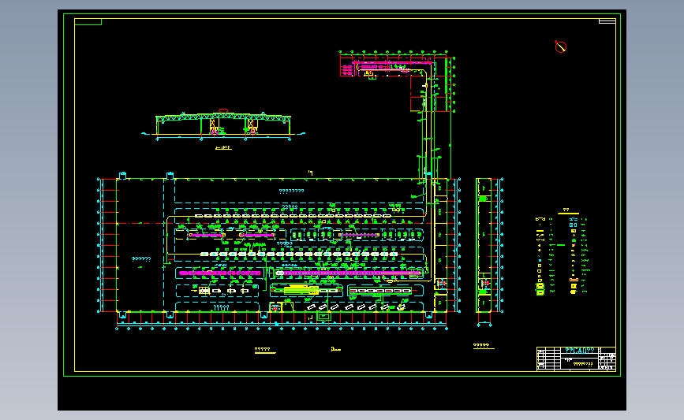Select the underlined "?????" caption below the main plan
684x420 pixels.
265,350
